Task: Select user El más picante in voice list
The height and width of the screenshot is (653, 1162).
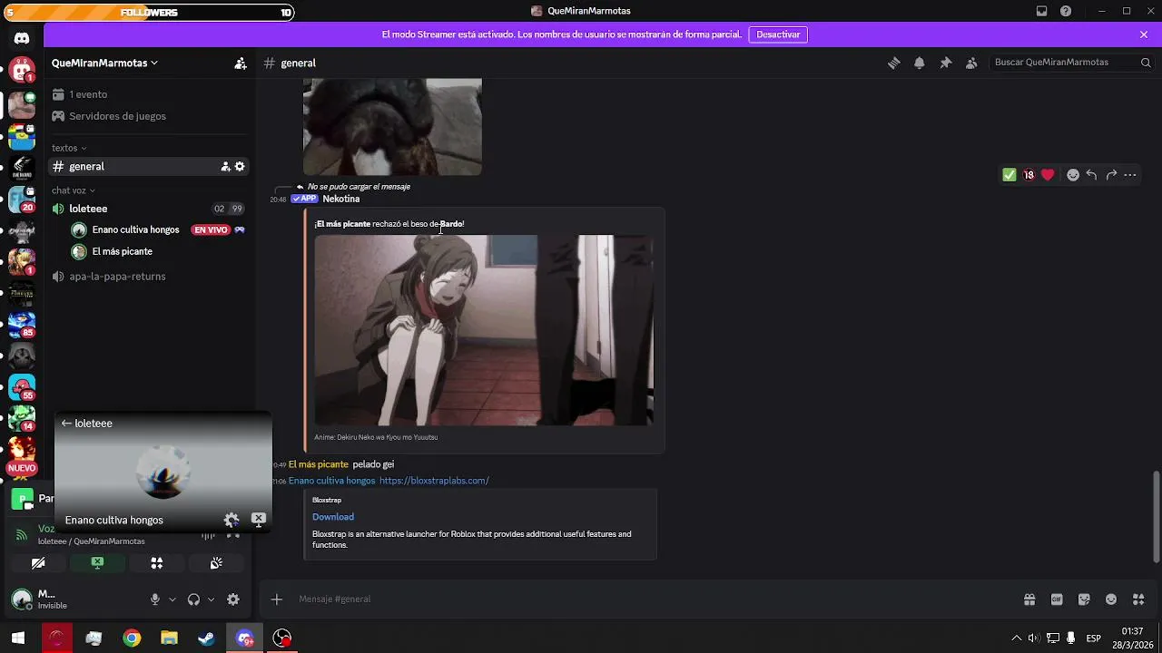Action: [122, 251]
